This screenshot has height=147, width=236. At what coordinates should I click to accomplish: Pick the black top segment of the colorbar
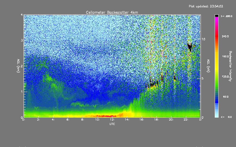pos(217,16)
